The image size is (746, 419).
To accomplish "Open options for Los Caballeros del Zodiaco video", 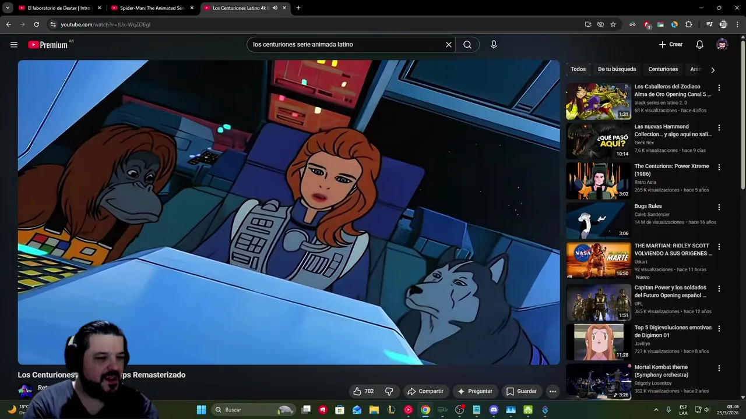I will coord(719,88).
